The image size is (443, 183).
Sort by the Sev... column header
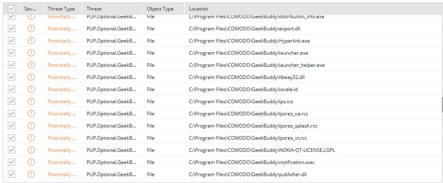pyautogui.click(x=32, y=9)
